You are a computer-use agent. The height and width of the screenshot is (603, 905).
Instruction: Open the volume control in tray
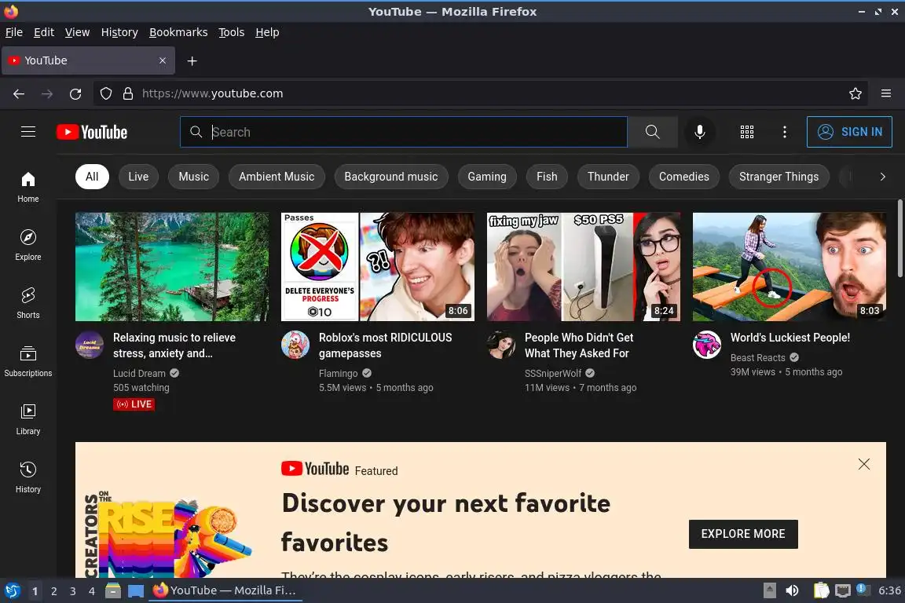[x=793, y=590]
